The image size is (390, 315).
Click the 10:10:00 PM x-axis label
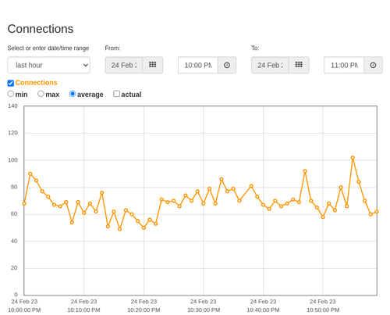tap(83, 306)
